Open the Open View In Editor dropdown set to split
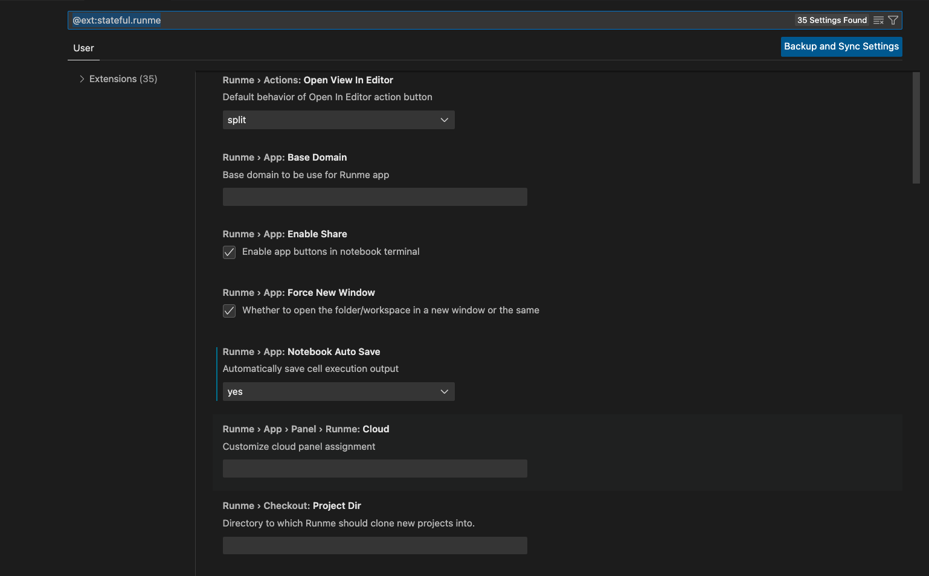This screenshot has width=929, height=576. pos(338,120)
